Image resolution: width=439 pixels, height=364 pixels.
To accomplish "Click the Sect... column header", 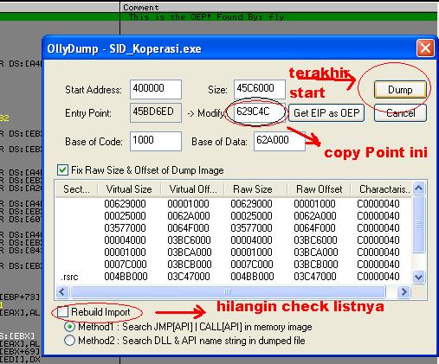I will (x=76, y=189).
